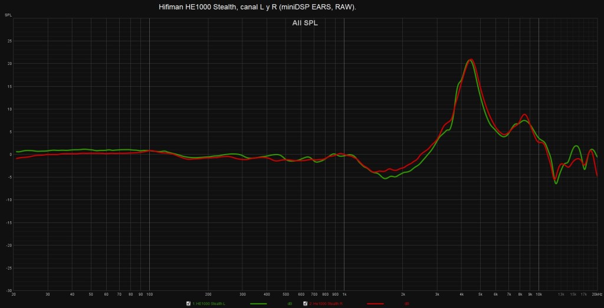Click the 'All SPL' graph title
The height and width of the screenshot is (308, 604).
(x=305, y=24)
